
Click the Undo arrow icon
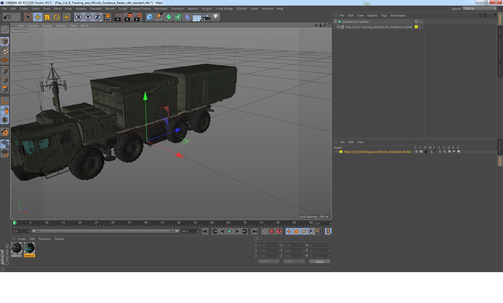(7, 17)
